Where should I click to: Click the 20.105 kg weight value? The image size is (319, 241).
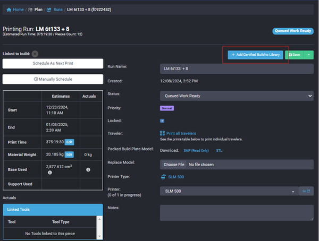click(x=55, y=154)
